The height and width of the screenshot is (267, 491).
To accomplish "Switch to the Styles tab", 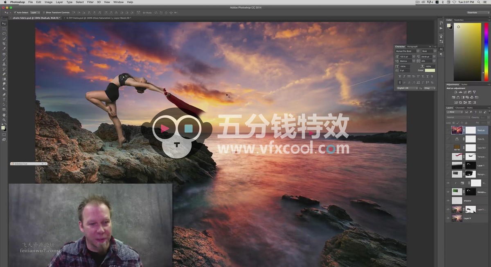I will 464,85.
